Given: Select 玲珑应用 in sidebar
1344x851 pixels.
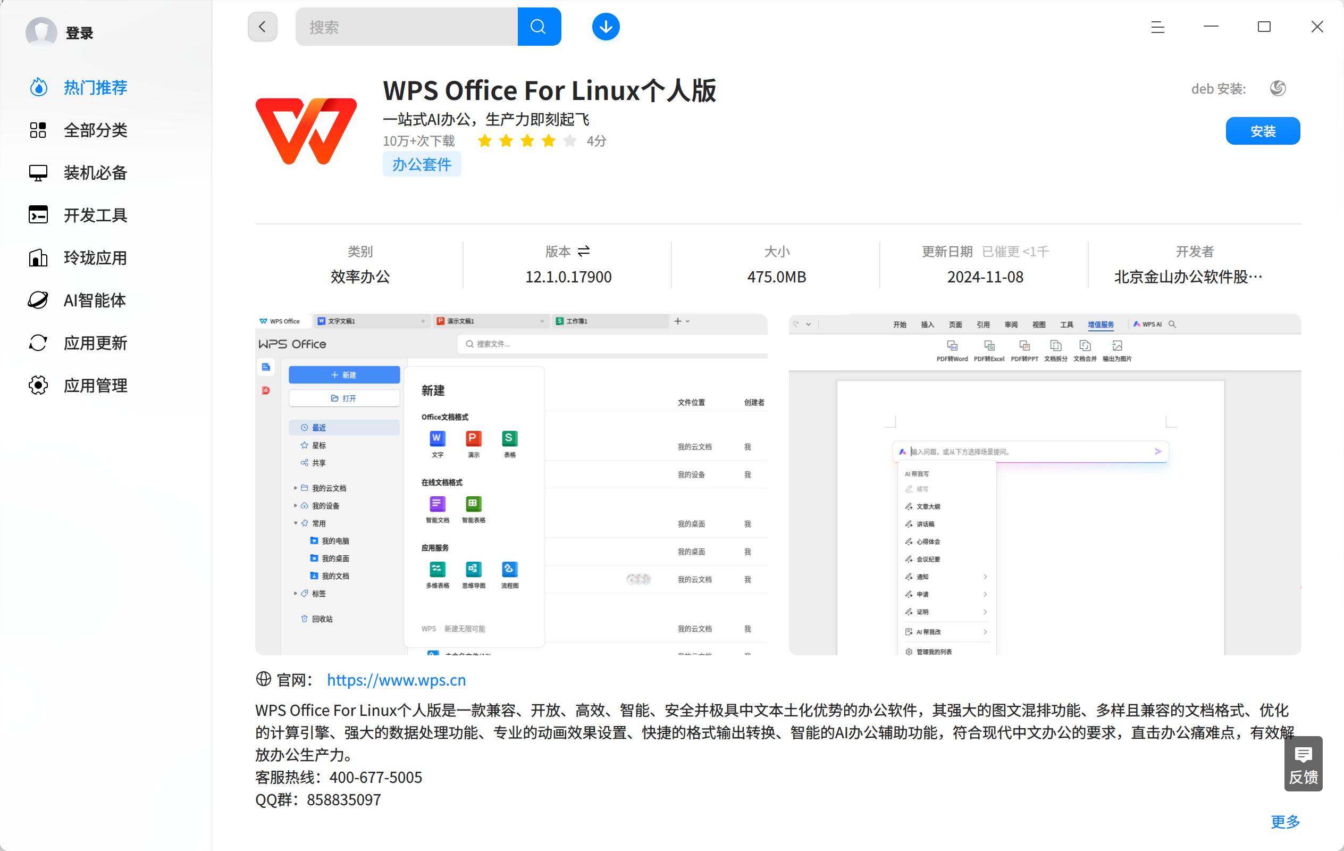Looking at the screenshot, I should point(95,257).
